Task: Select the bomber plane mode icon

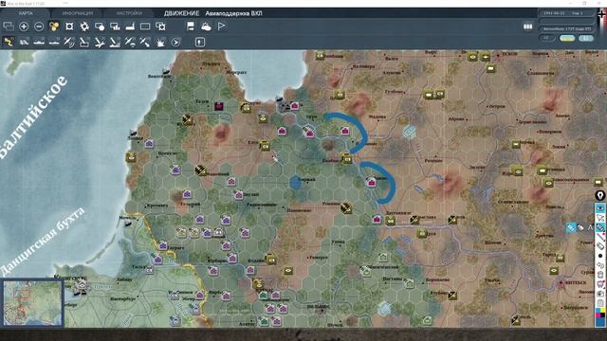Action: 100,42
